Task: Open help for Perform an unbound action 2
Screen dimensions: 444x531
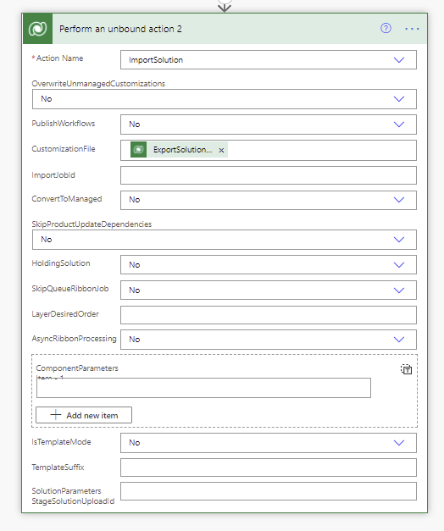Action: 386,28
